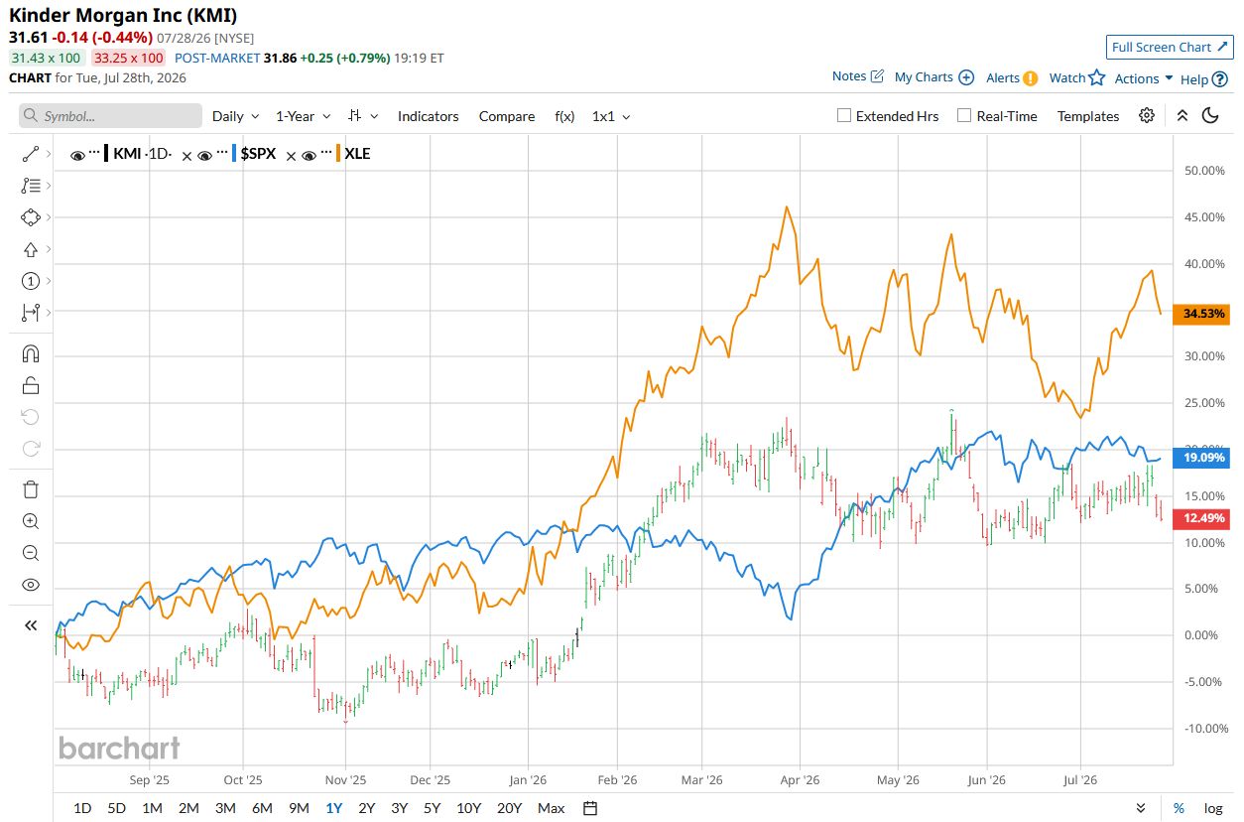Select the shapes drawing tool
This screenshot has width=1244, height=822.
30,217
